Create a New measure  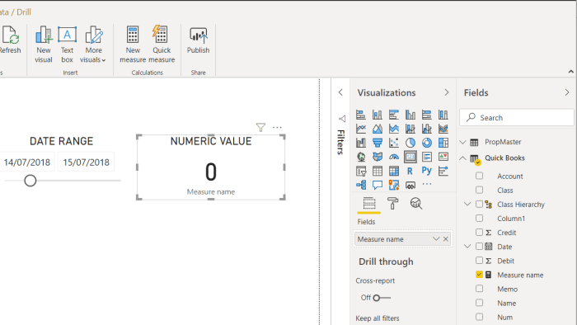pos(133,45)
